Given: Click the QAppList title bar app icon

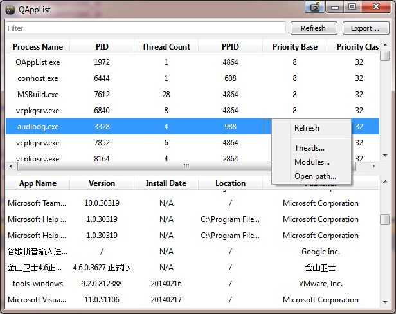Looking at the screenshot, I should (10, 10).
